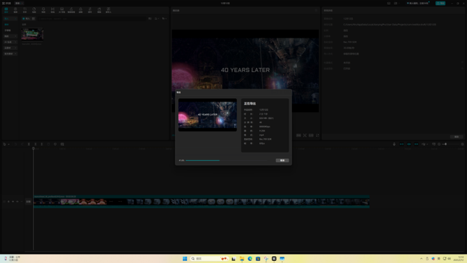Click the microphone record icon above timeline
Screen dimensions: 467x263
394,144
